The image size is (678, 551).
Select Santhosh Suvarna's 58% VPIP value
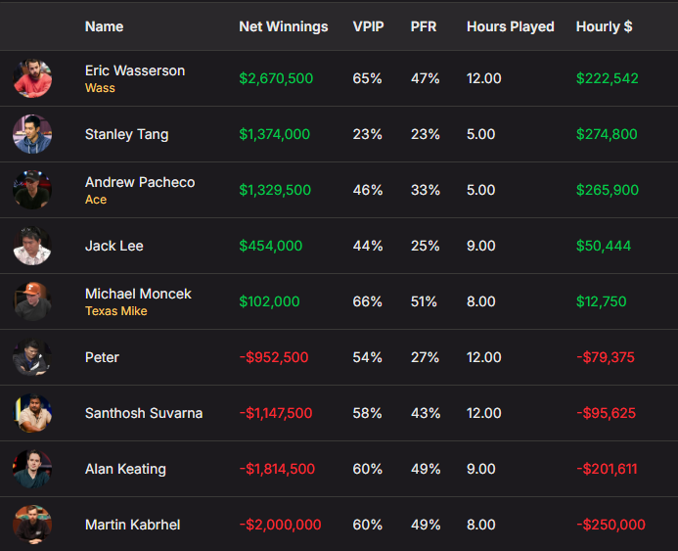(x=367, y=413)
